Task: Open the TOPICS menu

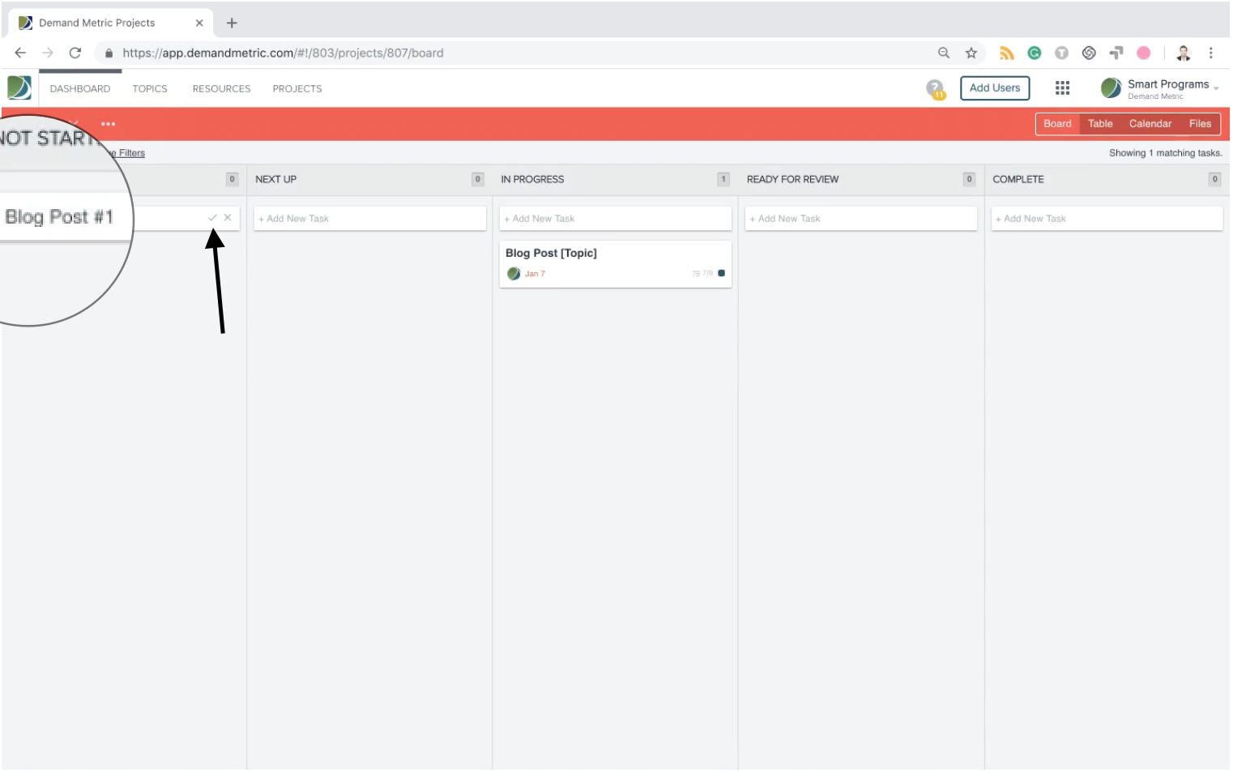Action: click(x=150, y=89)
